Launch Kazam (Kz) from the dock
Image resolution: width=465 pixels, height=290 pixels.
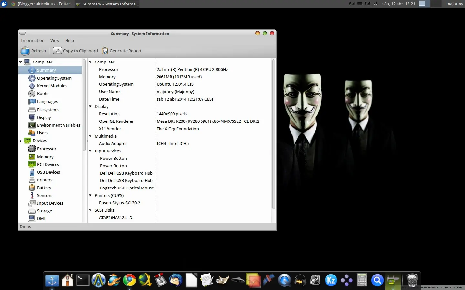pos(331,280)
